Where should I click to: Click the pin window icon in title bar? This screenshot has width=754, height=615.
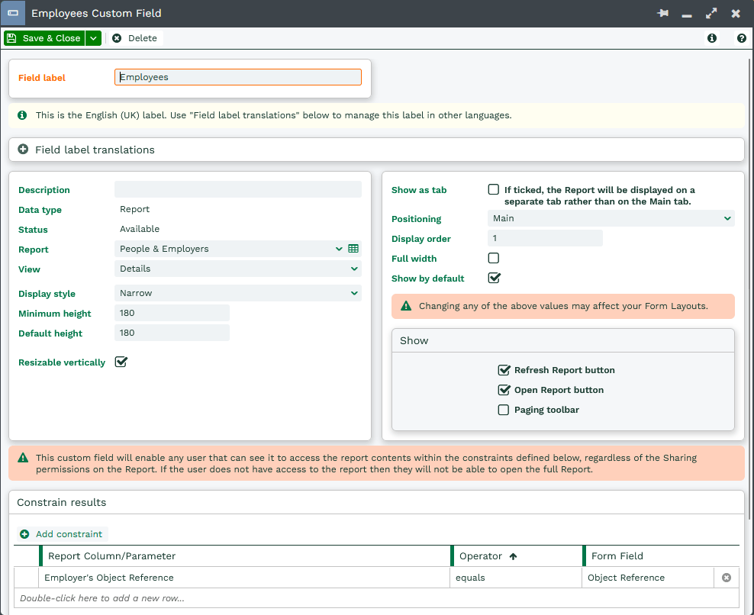662,14
